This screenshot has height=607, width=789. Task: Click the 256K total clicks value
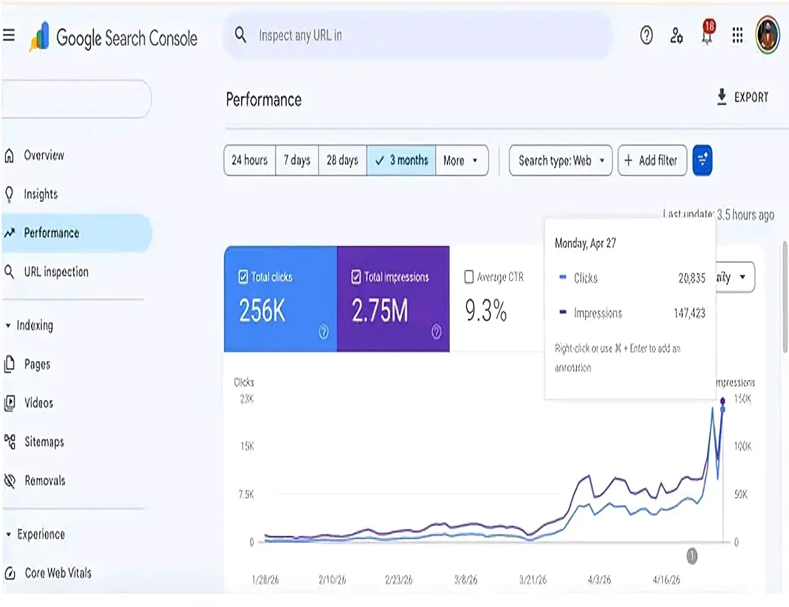pos(262,311)
